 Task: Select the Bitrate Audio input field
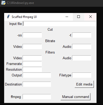point(82,47)
